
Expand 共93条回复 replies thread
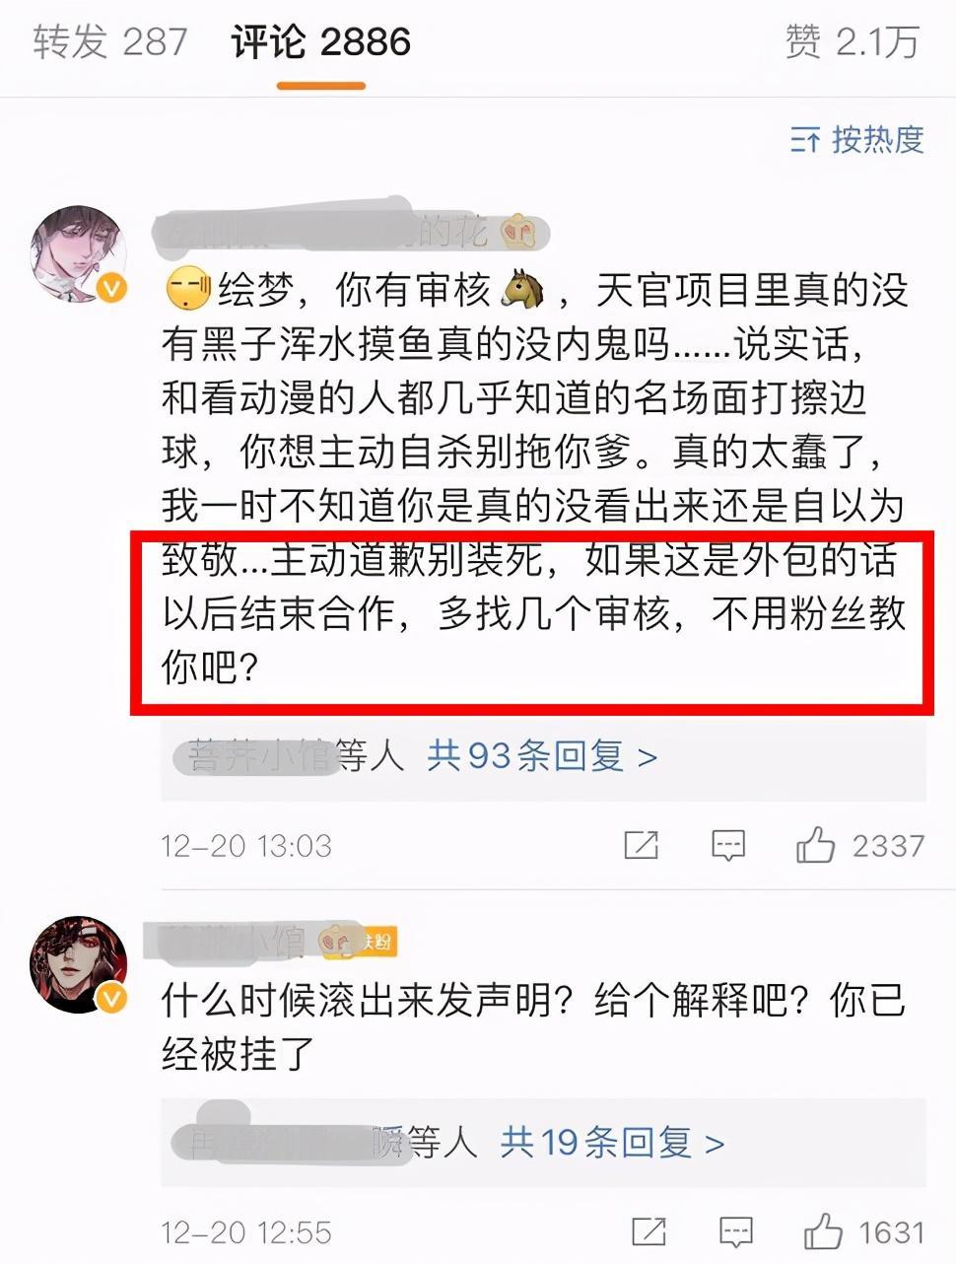coord(542,756)
